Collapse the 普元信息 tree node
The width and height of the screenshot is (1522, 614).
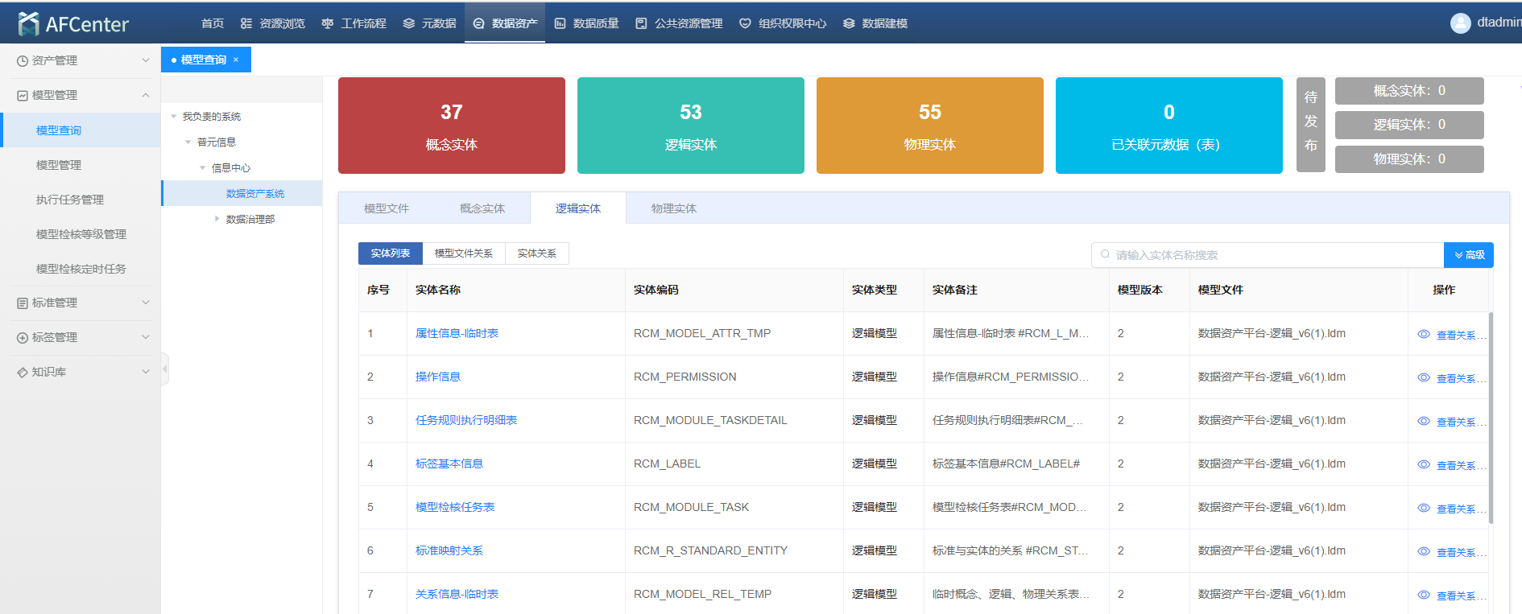pyautogui.click(x=188, y=142)
